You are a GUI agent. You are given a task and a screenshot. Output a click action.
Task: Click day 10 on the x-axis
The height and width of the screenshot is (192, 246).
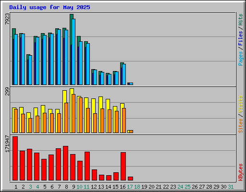pos(79,187)
